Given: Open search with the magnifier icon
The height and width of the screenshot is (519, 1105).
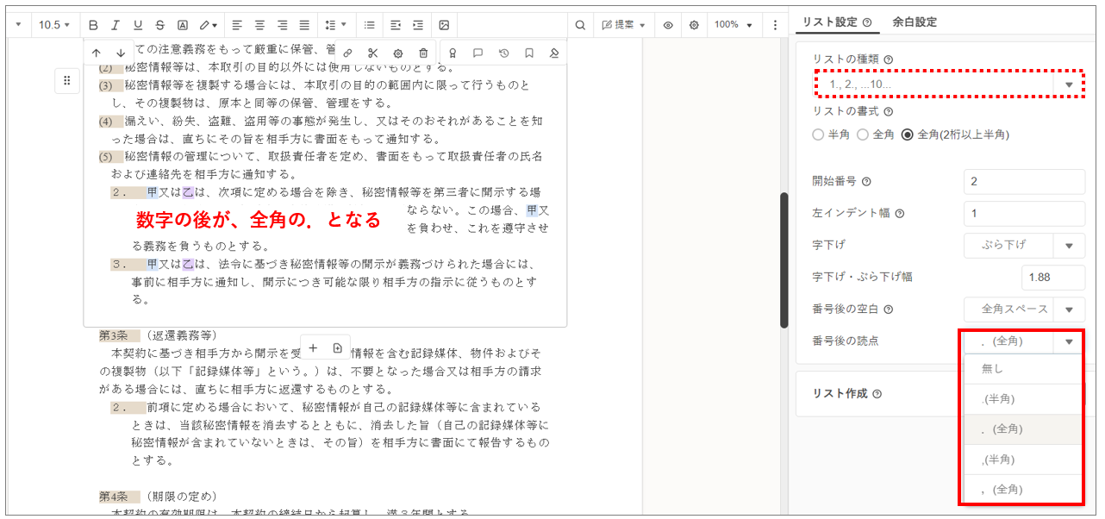Looking at the screenshot, I should click(580, 25).
